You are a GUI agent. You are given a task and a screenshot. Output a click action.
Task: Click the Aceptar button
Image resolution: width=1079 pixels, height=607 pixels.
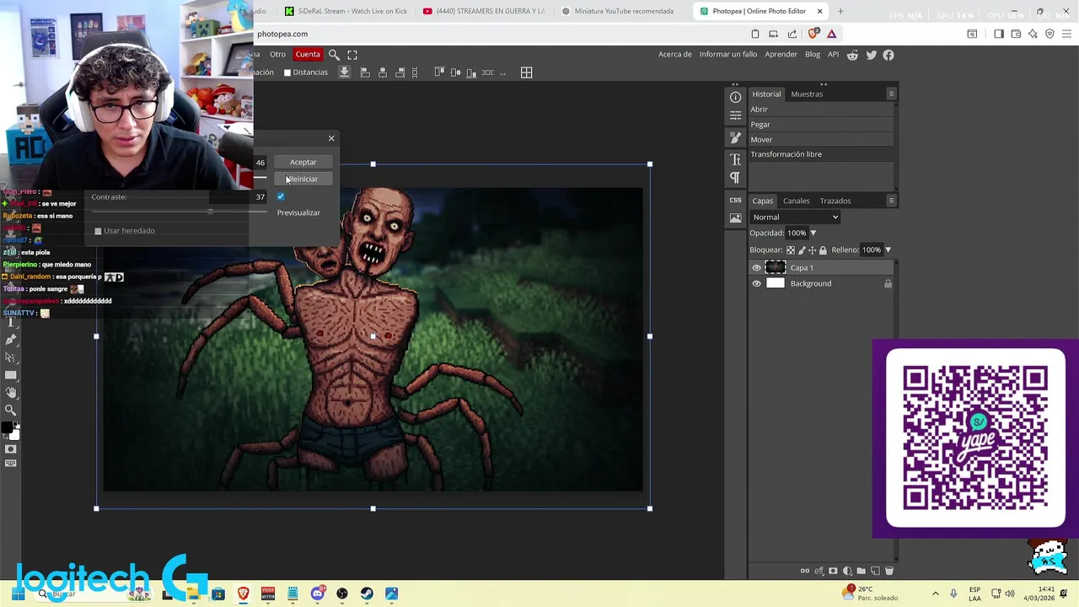pos(303,162)
